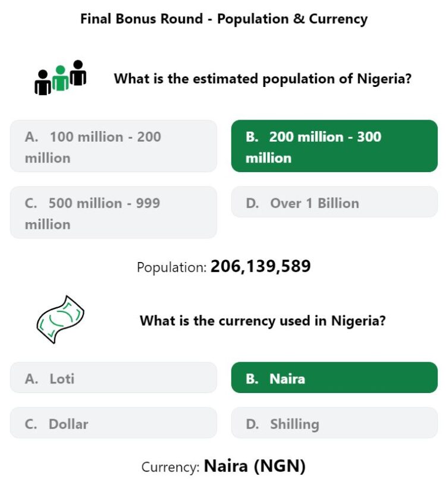The width and height of the screenshot is (446, 480).
Task: Select answer A. 100 million - 200 million
Action: 114,146
